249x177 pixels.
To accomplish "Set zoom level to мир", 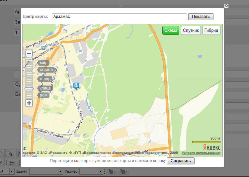I will tap(43, 63).
